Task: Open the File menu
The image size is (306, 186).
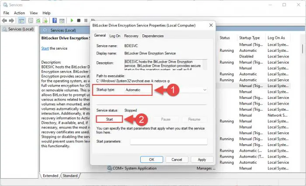Action: pos(6,13)
